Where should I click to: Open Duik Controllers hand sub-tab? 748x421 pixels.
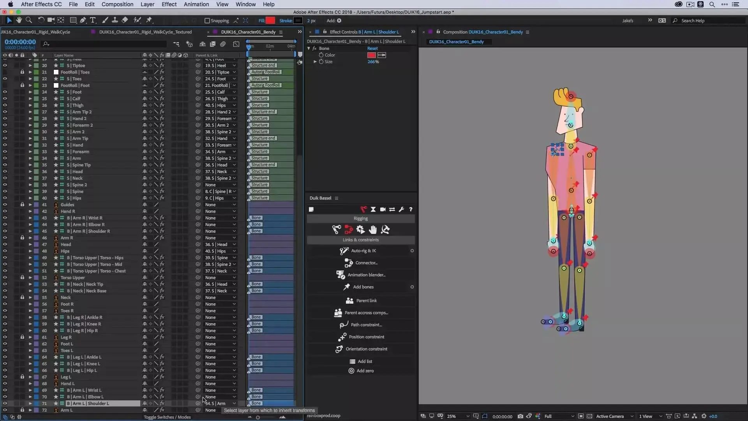point(373,230)
